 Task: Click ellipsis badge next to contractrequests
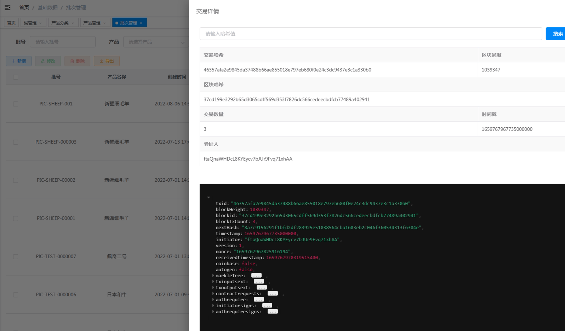pos(273,294)
